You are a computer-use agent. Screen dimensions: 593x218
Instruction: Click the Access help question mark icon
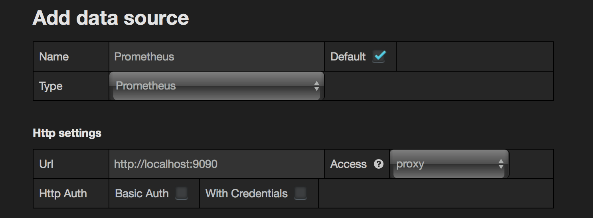pos(379,164)
